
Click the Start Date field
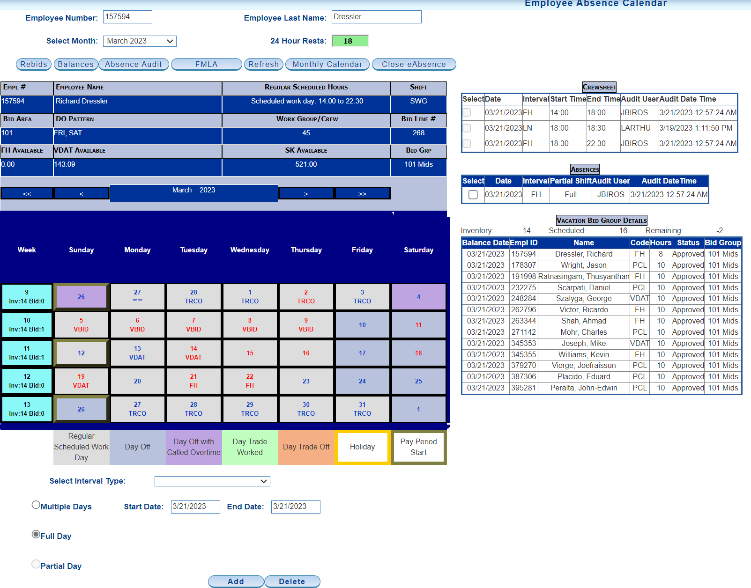(195, 507)
